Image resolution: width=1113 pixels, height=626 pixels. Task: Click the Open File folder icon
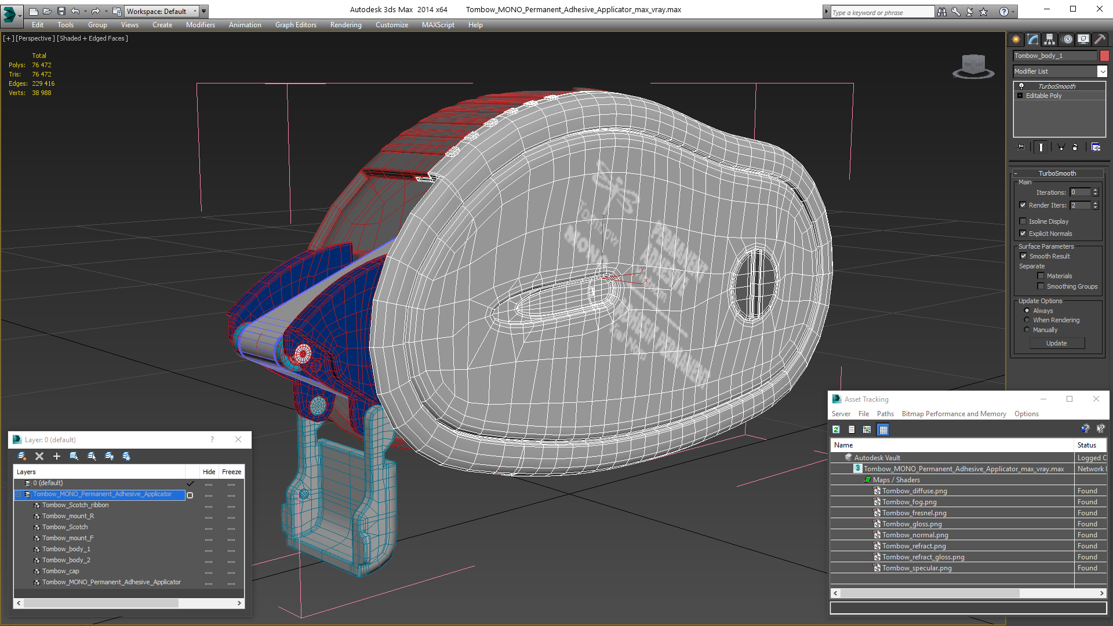click(x=47, y=11)
